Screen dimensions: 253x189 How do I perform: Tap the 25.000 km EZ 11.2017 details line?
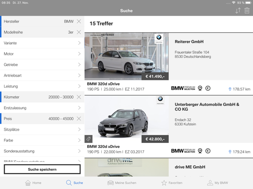[x=115, y=89]
